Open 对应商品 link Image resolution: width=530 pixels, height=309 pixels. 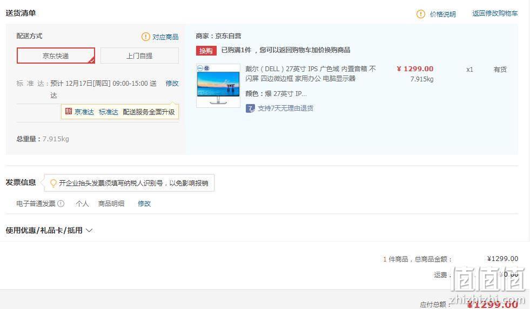tap(165, 37)
